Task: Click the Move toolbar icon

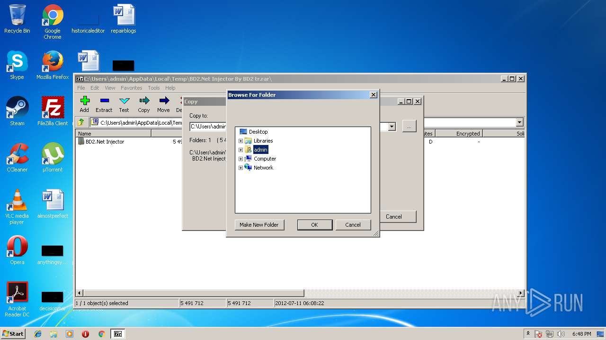Action: point(164,104)
